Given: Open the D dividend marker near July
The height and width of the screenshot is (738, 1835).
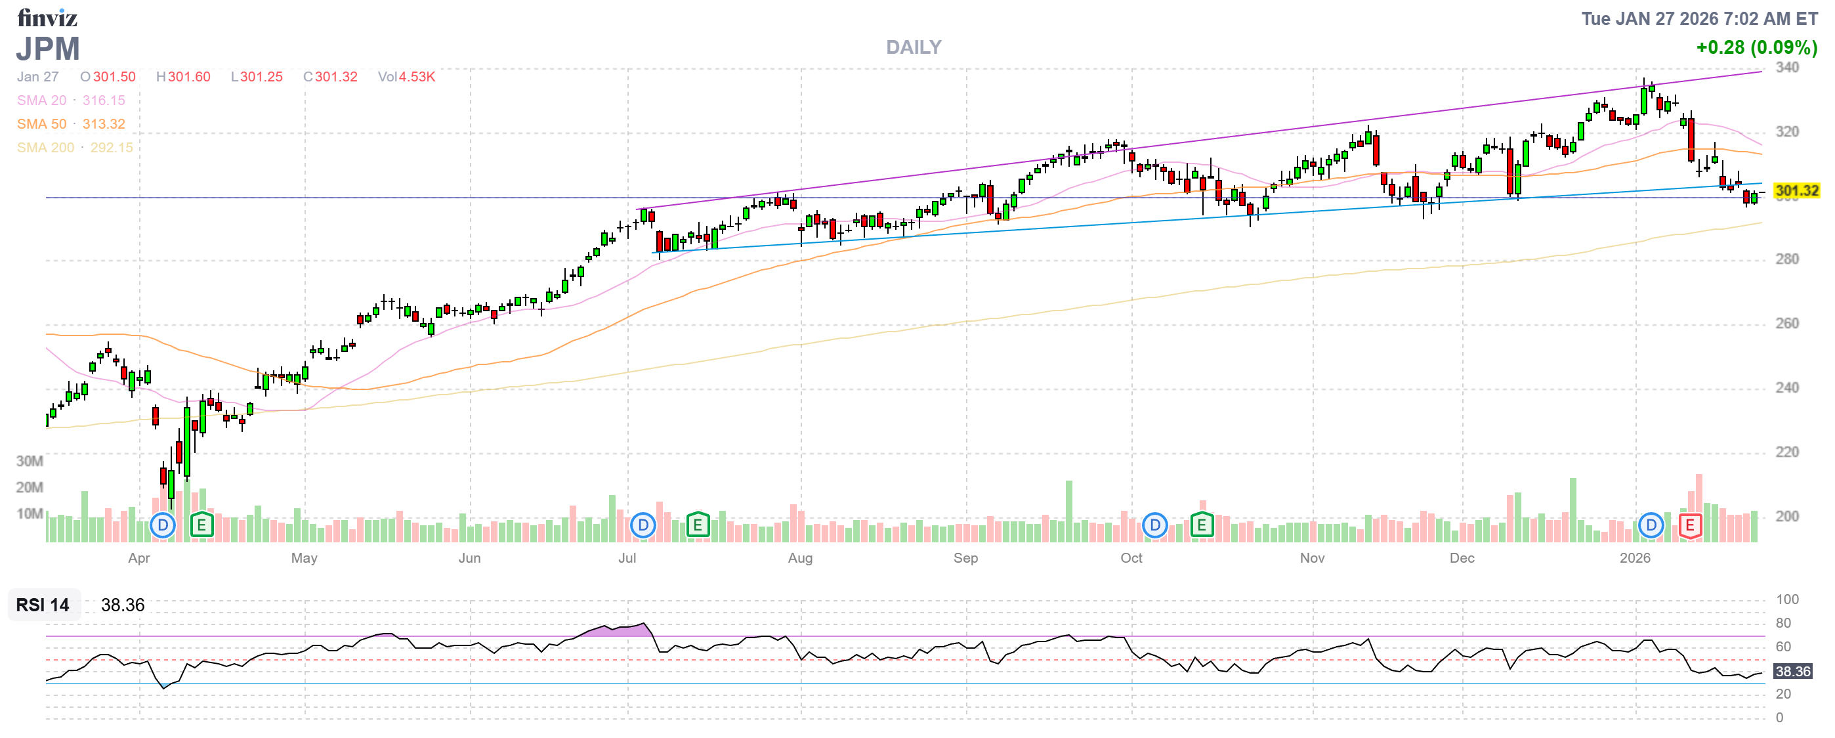Looking at the screenshot, I should [x=643, y=527].
